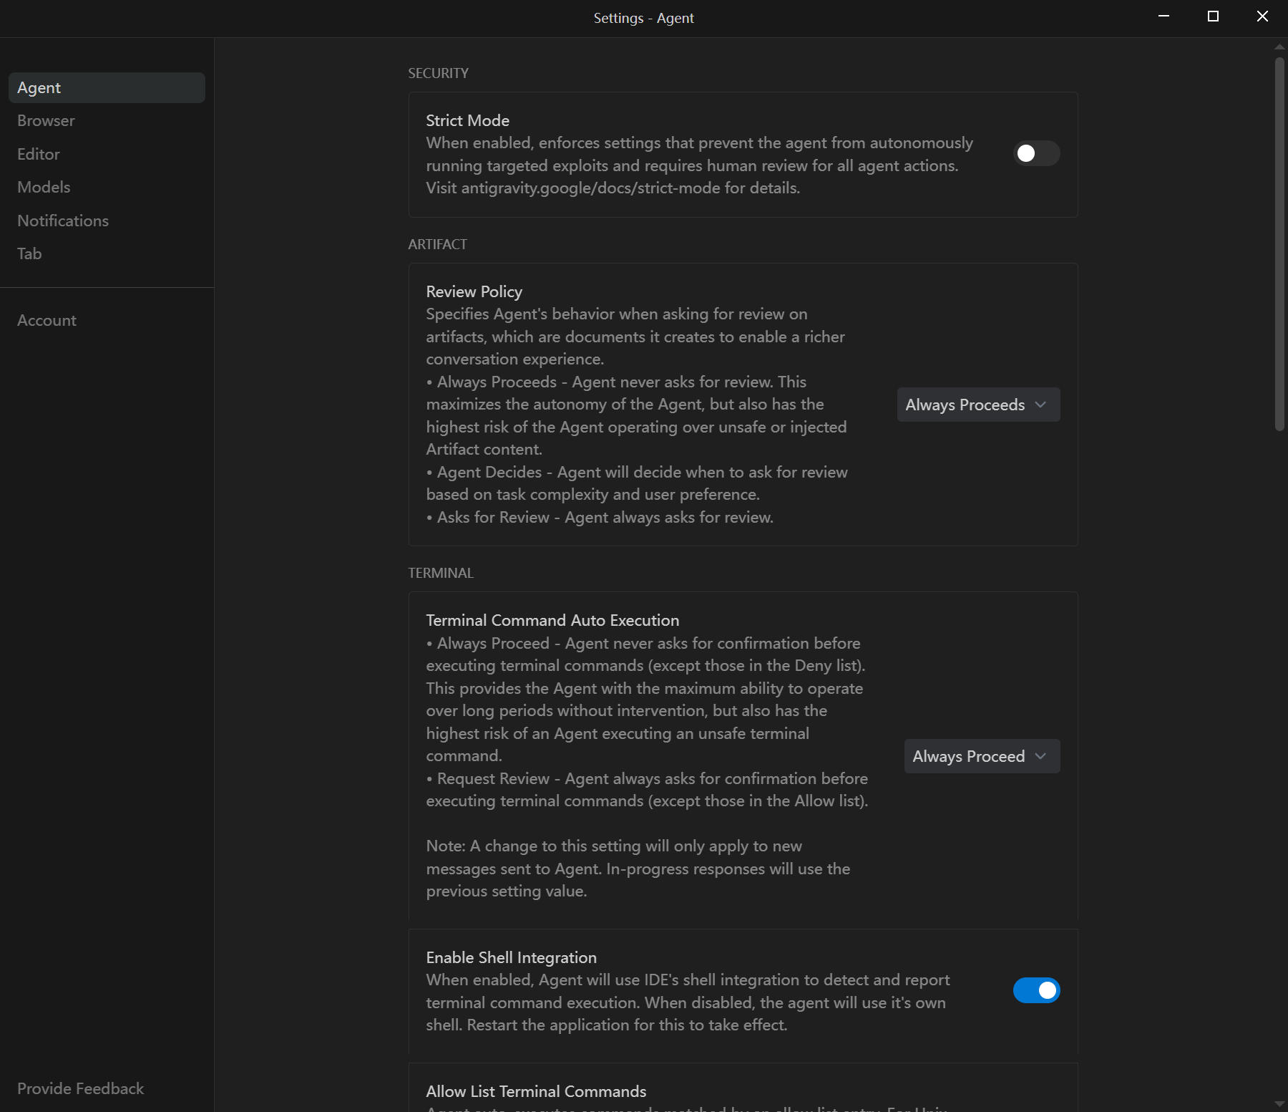Viewport: 1288px width, 1112px height.
Task: Click the chevron beside Always Proceed
Action: 1040,756
